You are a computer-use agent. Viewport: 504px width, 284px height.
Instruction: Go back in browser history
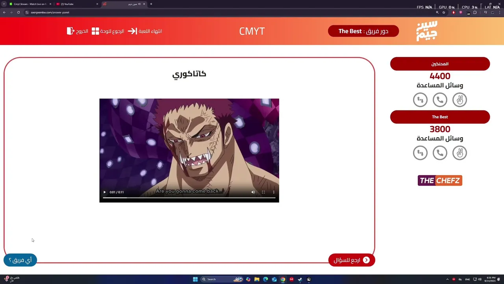pos(4,12)
